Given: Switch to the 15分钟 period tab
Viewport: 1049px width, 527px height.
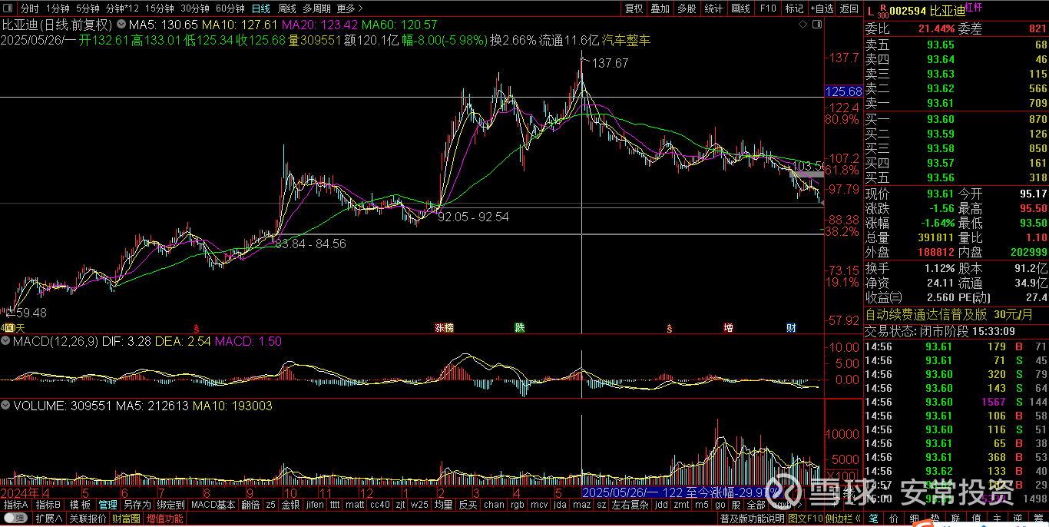Looking at the screenshot, I should click(159, 8).
